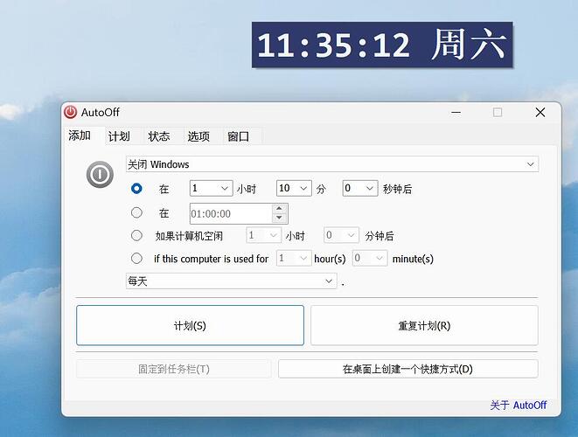The width and height of the screenshot is (578, 437).
Task: Click the 计划(S) button
Action: click(191, 325)
